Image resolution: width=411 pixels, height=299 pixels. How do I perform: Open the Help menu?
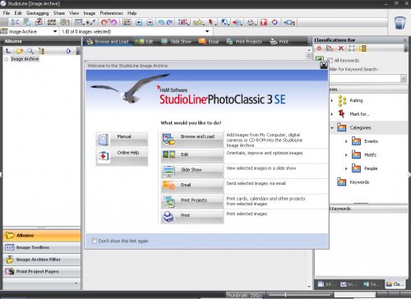tap(132, 13)
